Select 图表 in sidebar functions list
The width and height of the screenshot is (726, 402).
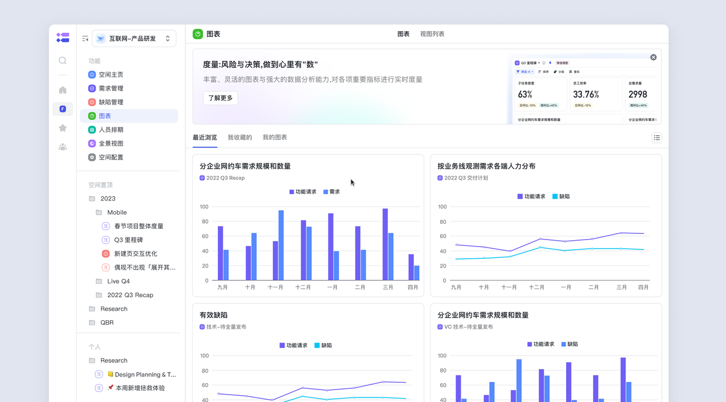pyautogui.click(x=129, y=116)
